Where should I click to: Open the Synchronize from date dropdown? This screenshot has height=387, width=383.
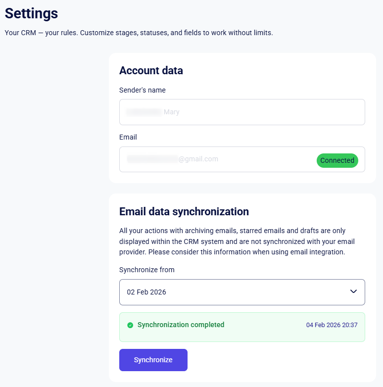(242, 292)
